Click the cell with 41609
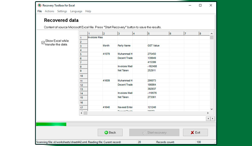 (x=110, y=81)
